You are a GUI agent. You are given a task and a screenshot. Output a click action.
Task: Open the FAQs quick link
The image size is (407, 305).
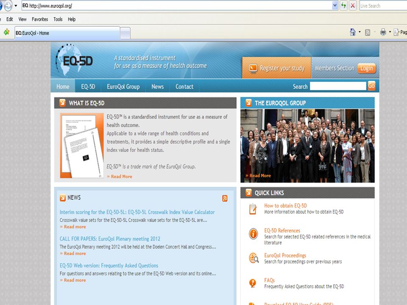[269, 280]
